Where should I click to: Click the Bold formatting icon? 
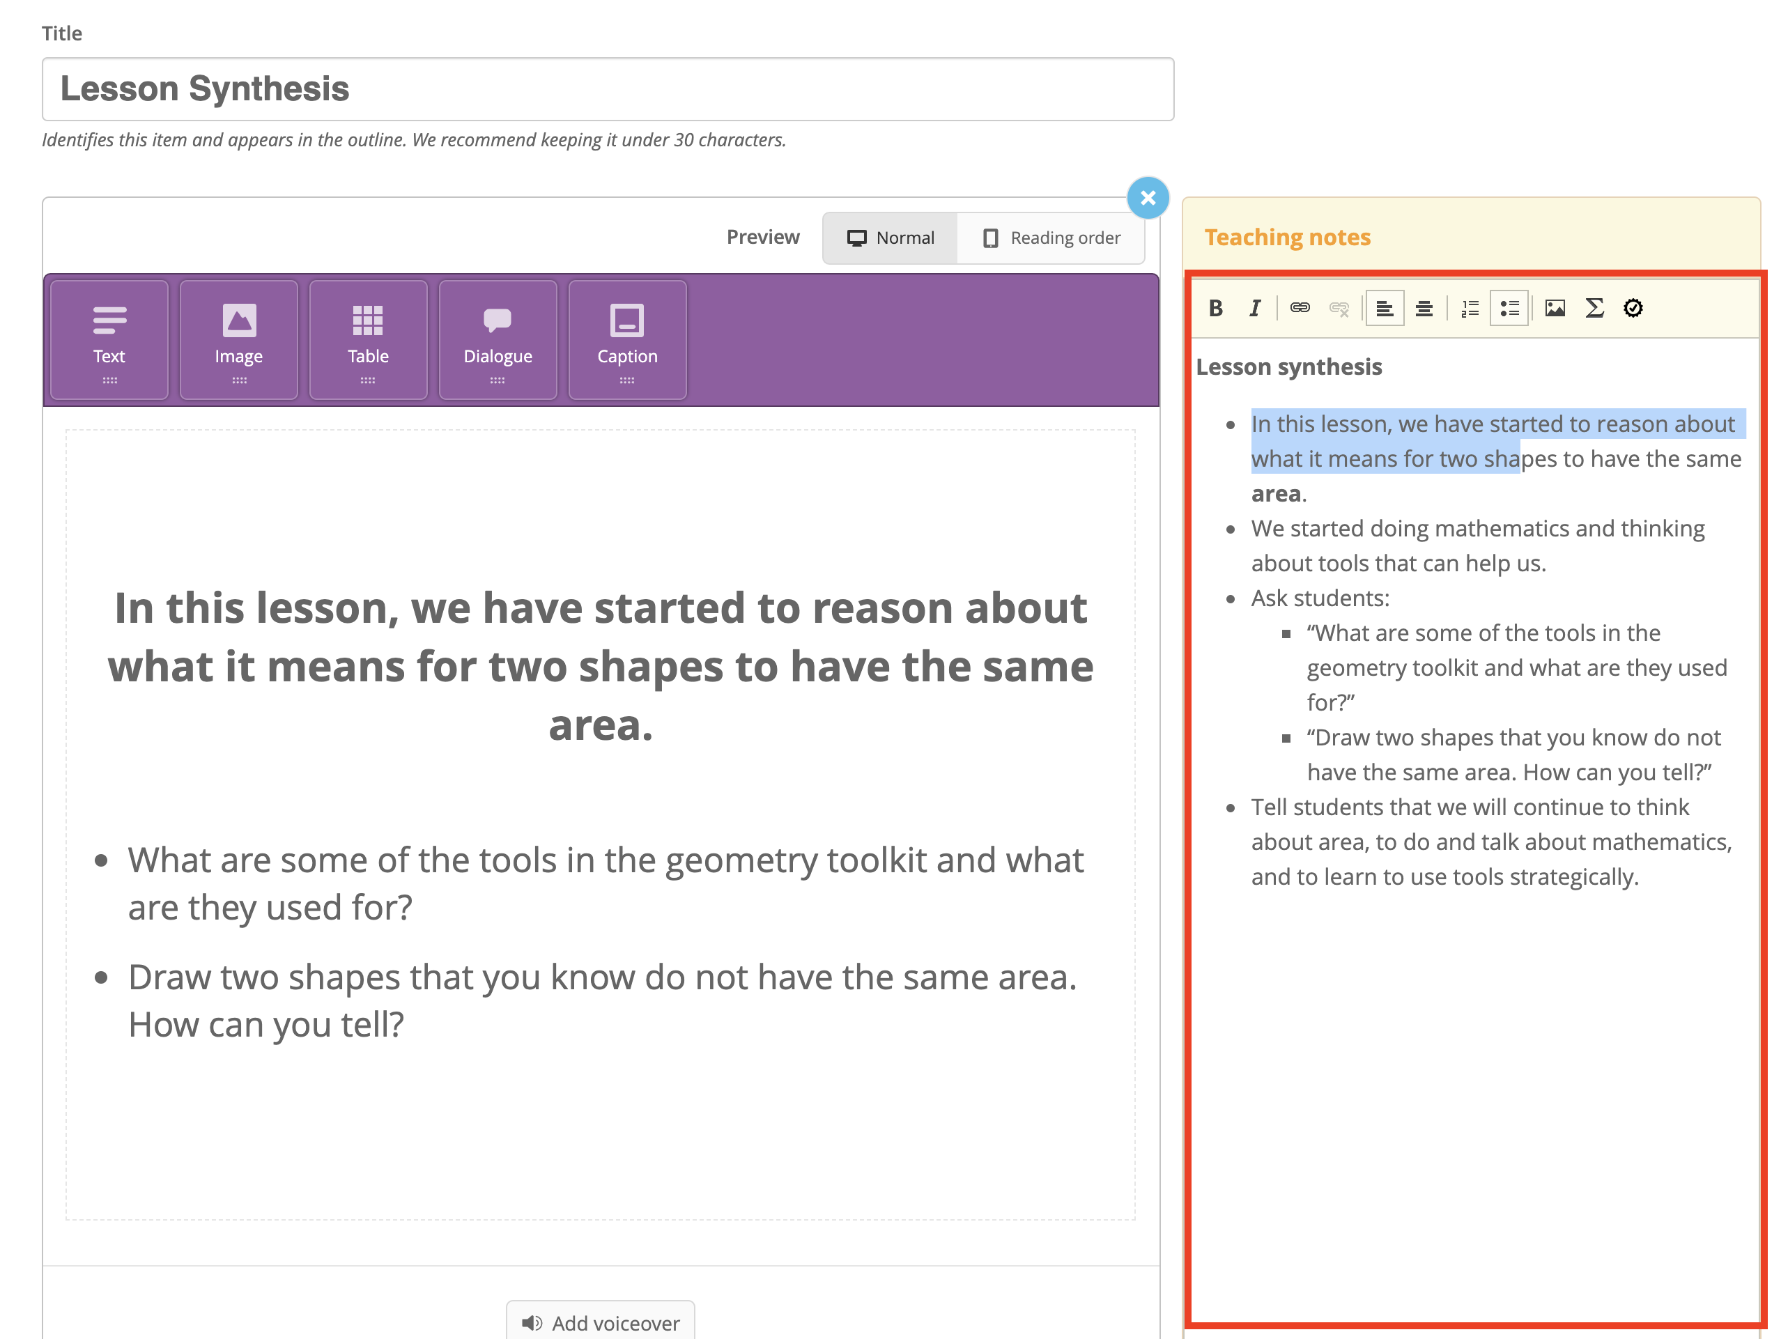pyautogui.click(x=1215, y=308)
